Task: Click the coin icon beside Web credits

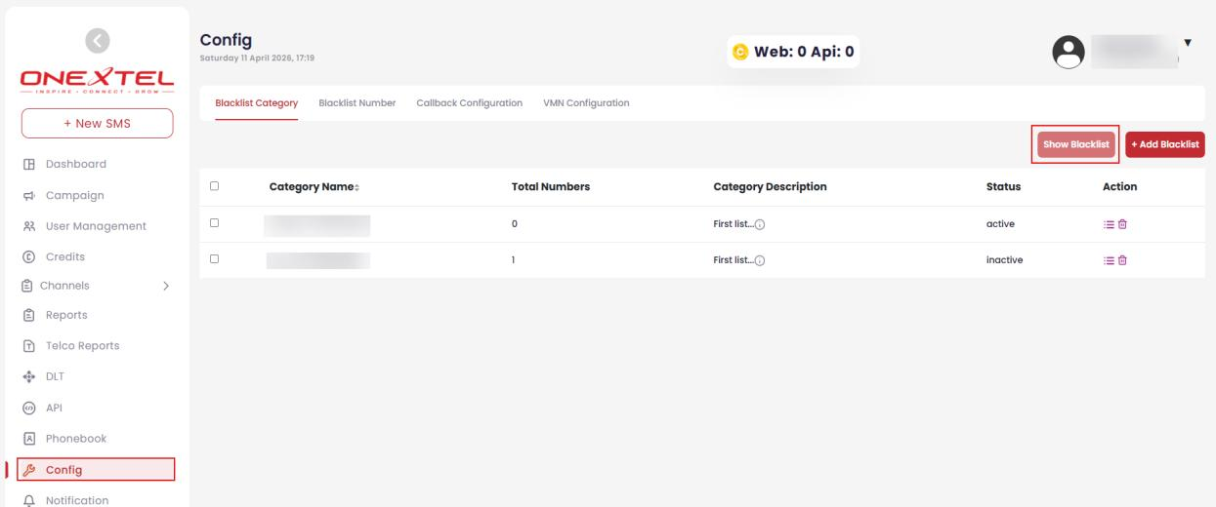Action: [x=739, y=52]
